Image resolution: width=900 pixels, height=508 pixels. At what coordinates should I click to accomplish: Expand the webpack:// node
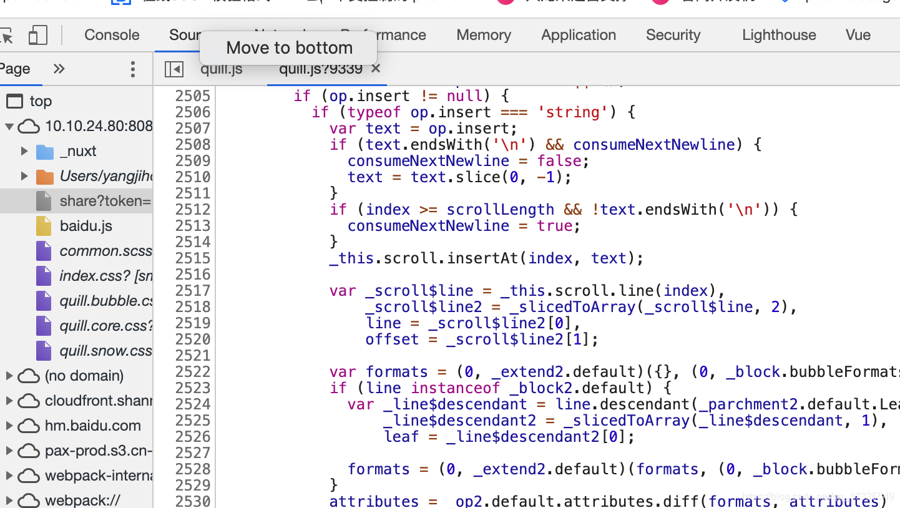[x=9, y=500]
